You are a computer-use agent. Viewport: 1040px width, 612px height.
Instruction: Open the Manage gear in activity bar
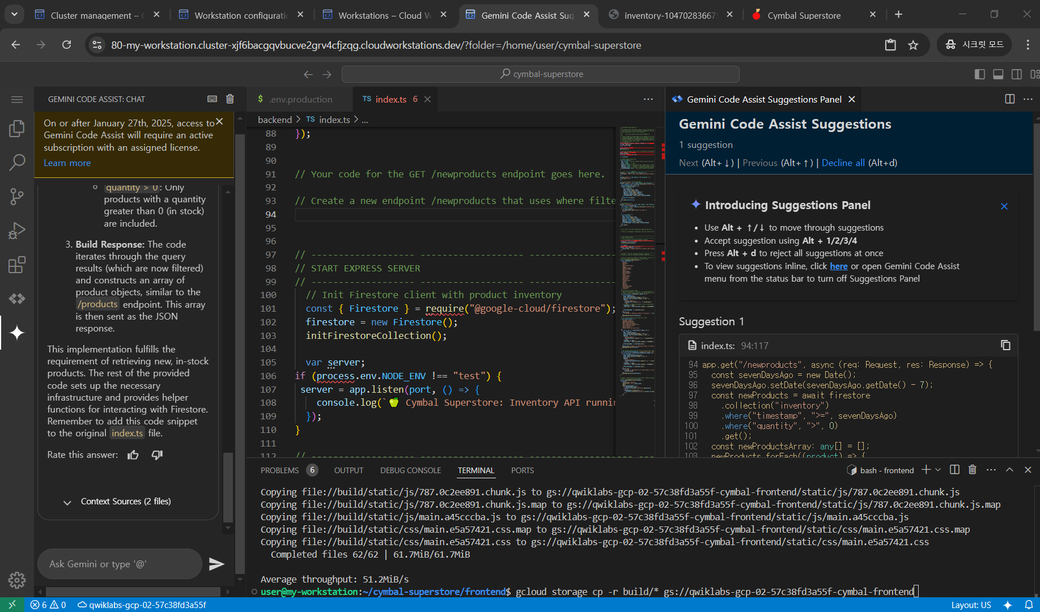click(17, 580)
